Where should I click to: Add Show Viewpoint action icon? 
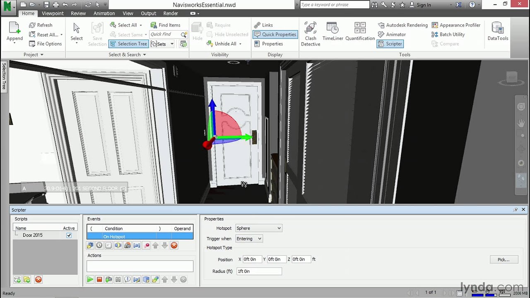tap(108, 280)
